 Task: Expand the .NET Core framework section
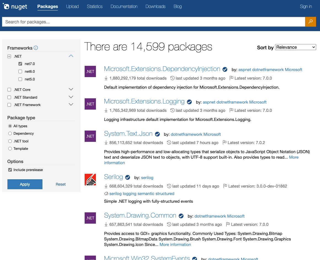pos(71,90)
